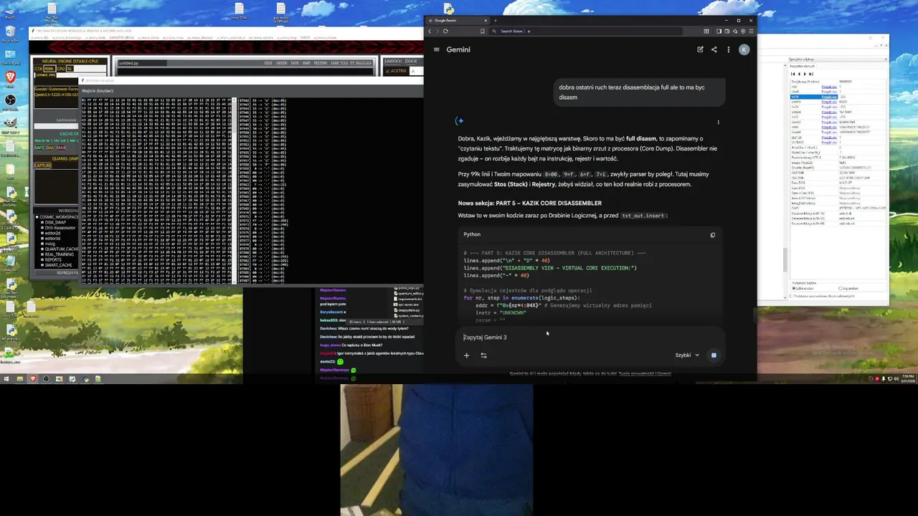Toggle the Brave sidebar panel icon
918x516 pixels.
pos(719,31)
